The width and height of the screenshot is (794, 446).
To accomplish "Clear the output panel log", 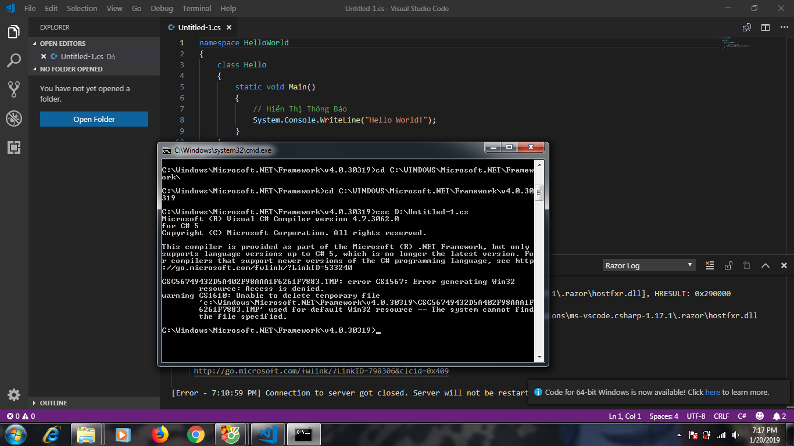I will point(709,265).
